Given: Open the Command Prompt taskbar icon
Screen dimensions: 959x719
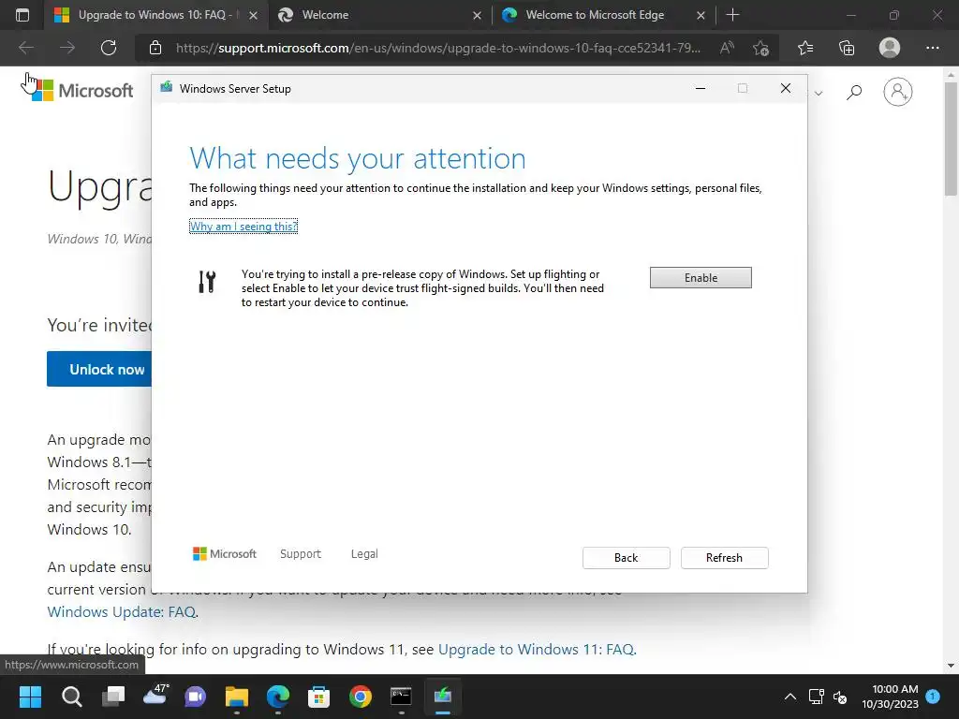Looking at the screenshot, I should tap(401, 697).
